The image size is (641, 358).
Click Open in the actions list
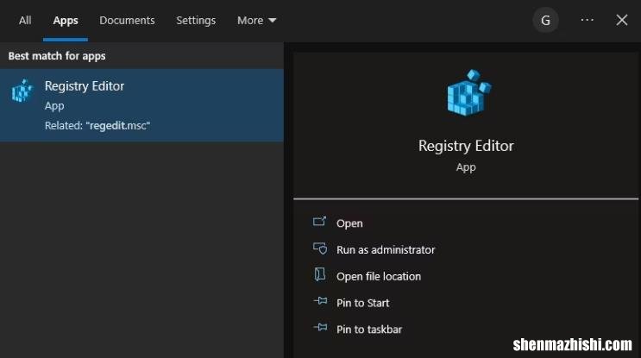[x=349, y=223]
